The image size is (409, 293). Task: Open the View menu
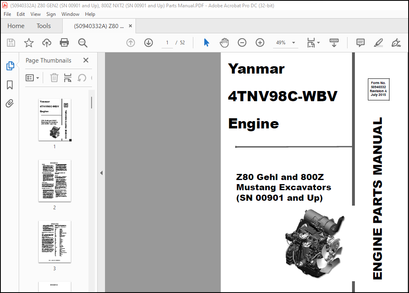click(x=35, y=14)
